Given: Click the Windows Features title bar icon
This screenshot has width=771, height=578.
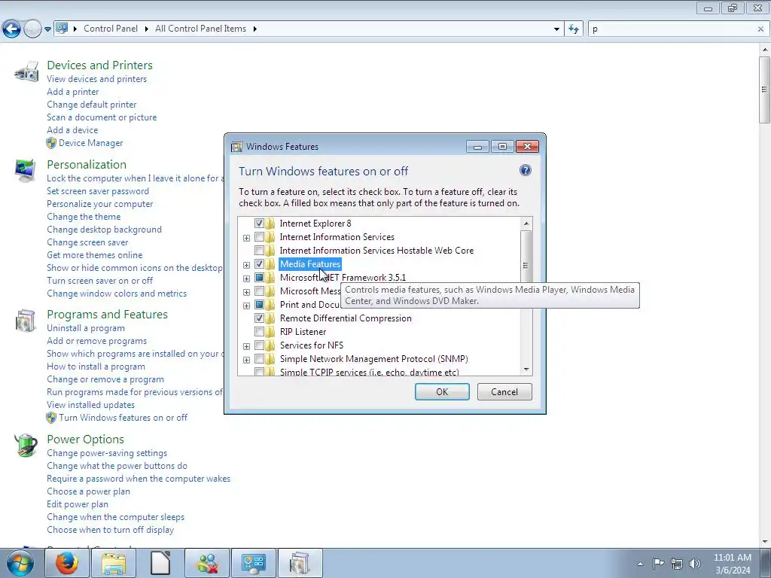Looking at the screenshot, I should (x=236, y=147).
